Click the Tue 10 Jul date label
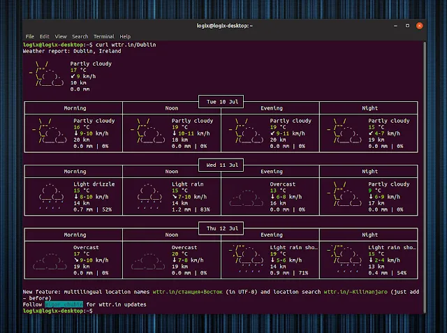 (221, 101)
